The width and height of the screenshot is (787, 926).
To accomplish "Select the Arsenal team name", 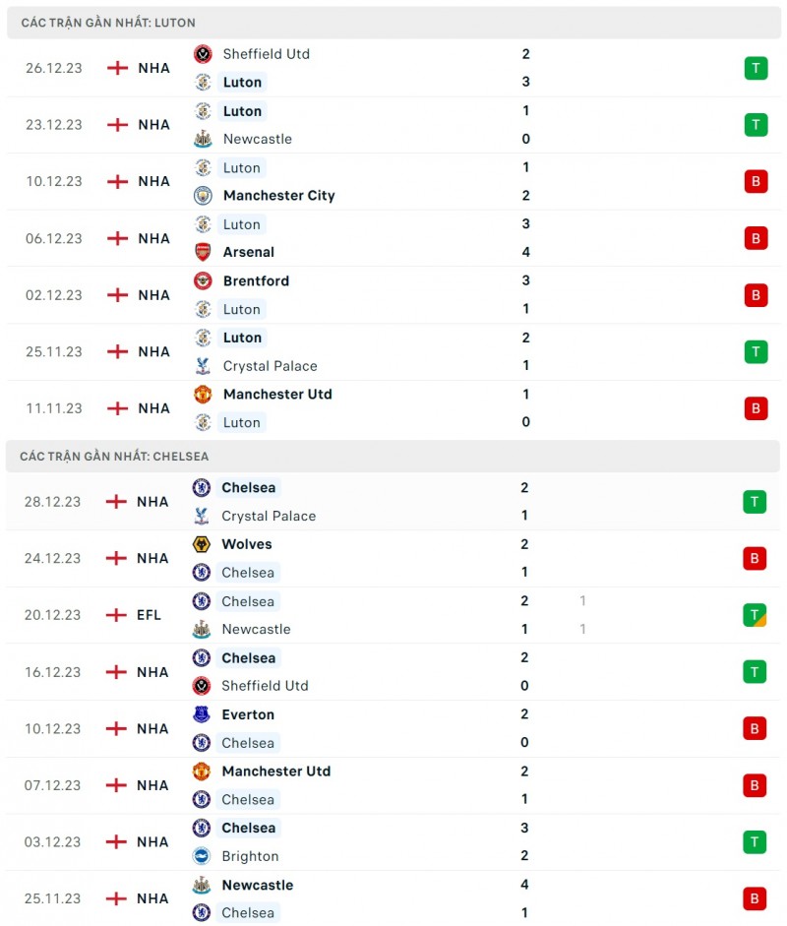I will pyautogui.click(x=249, y=252).
